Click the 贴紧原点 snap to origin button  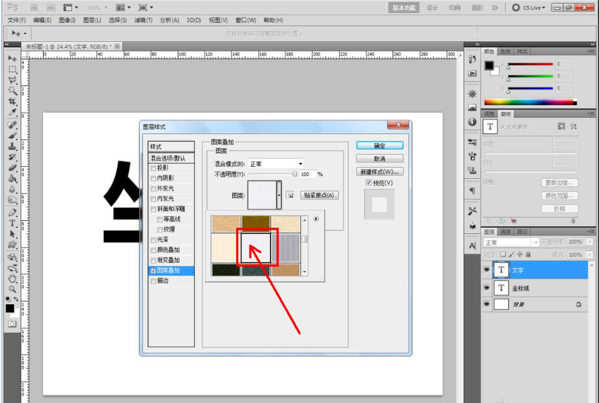[x=319, y=195]
